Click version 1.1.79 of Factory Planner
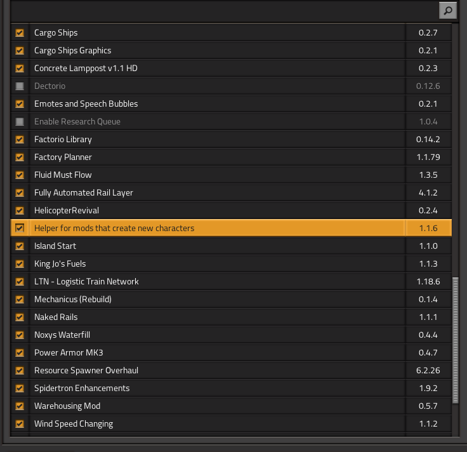The width and height of the screenshot is (467, 452). click(x=428, y=157)
